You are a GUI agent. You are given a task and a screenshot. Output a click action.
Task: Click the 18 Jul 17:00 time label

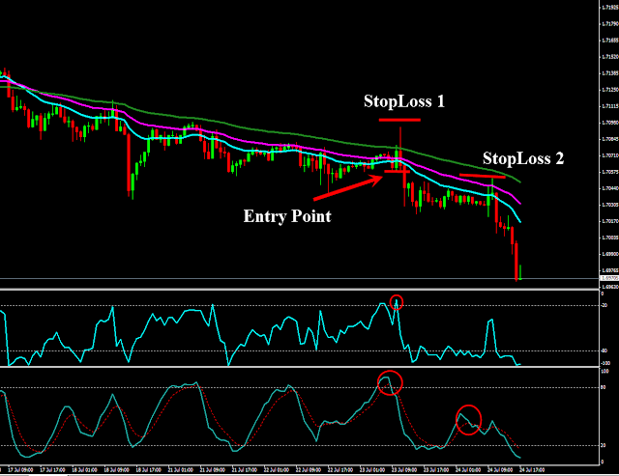pos(148,470)
